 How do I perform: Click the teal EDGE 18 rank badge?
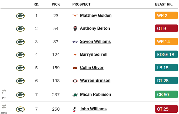pos(166,54)
